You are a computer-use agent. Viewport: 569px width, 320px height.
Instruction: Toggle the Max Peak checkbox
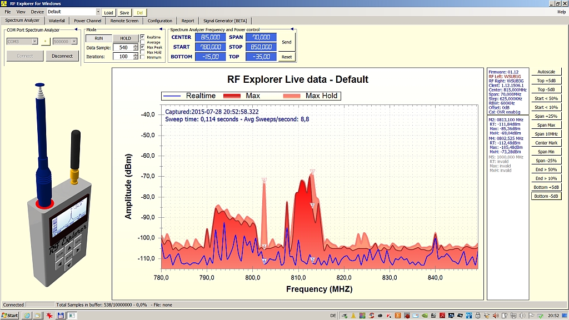[142, 47]
